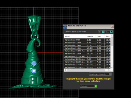Click the green arrow on Calculate button
Image resolution: width=131 pixels, height=98 pixels.
coord(96,86)
